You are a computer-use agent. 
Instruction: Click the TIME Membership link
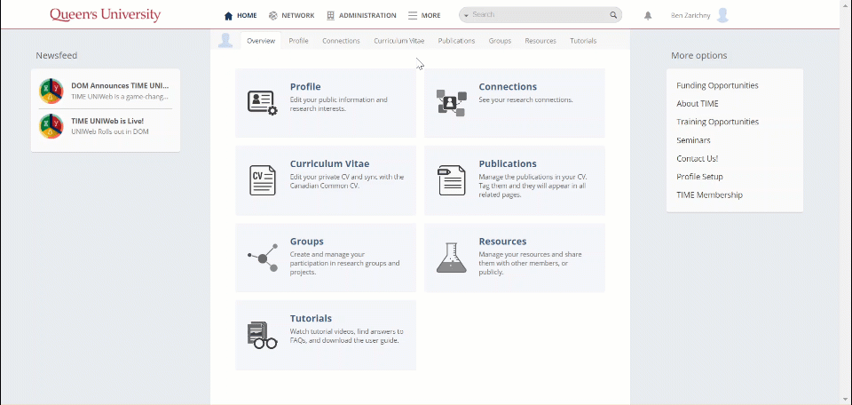pyautogui.click(x=709, y=195)
